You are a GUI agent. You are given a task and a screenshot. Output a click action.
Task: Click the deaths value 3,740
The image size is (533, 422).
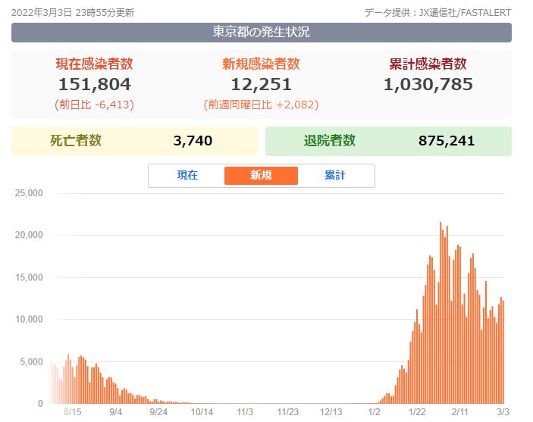[x=193, y=141]
